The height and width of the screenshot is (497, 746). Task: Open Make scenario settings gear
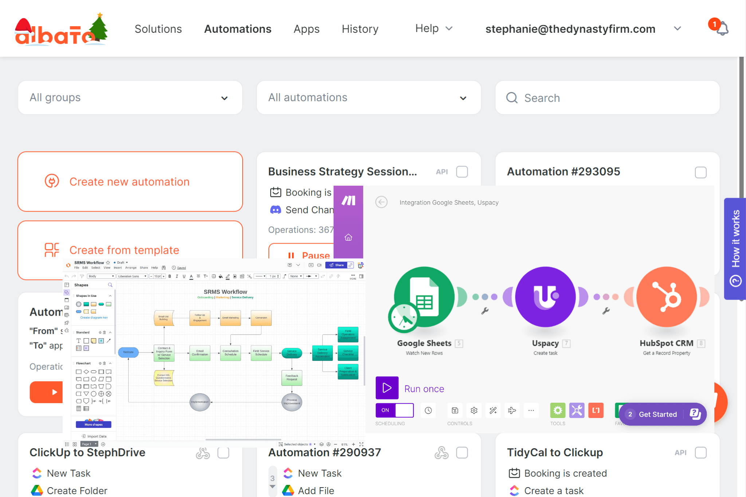474,410
